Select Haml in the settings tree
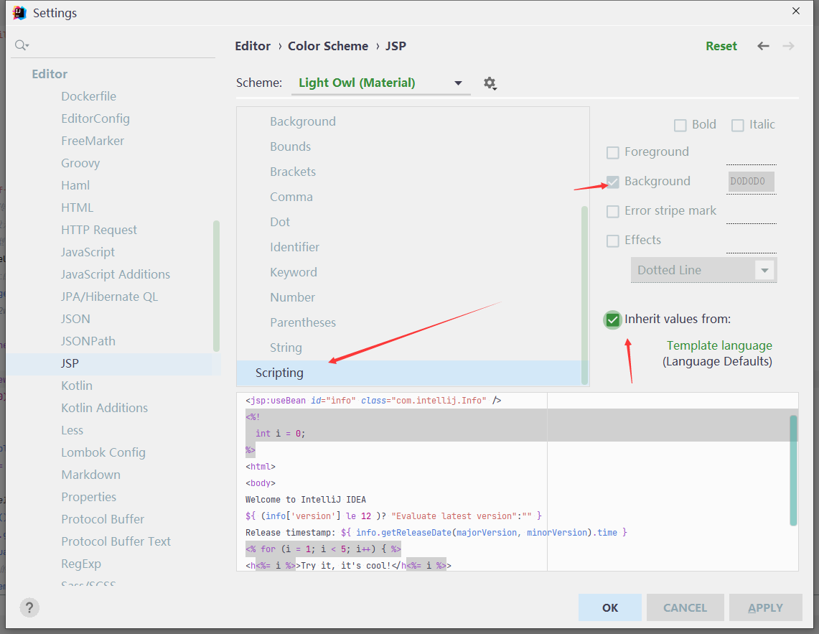The image size is (819, 634). 75,185
